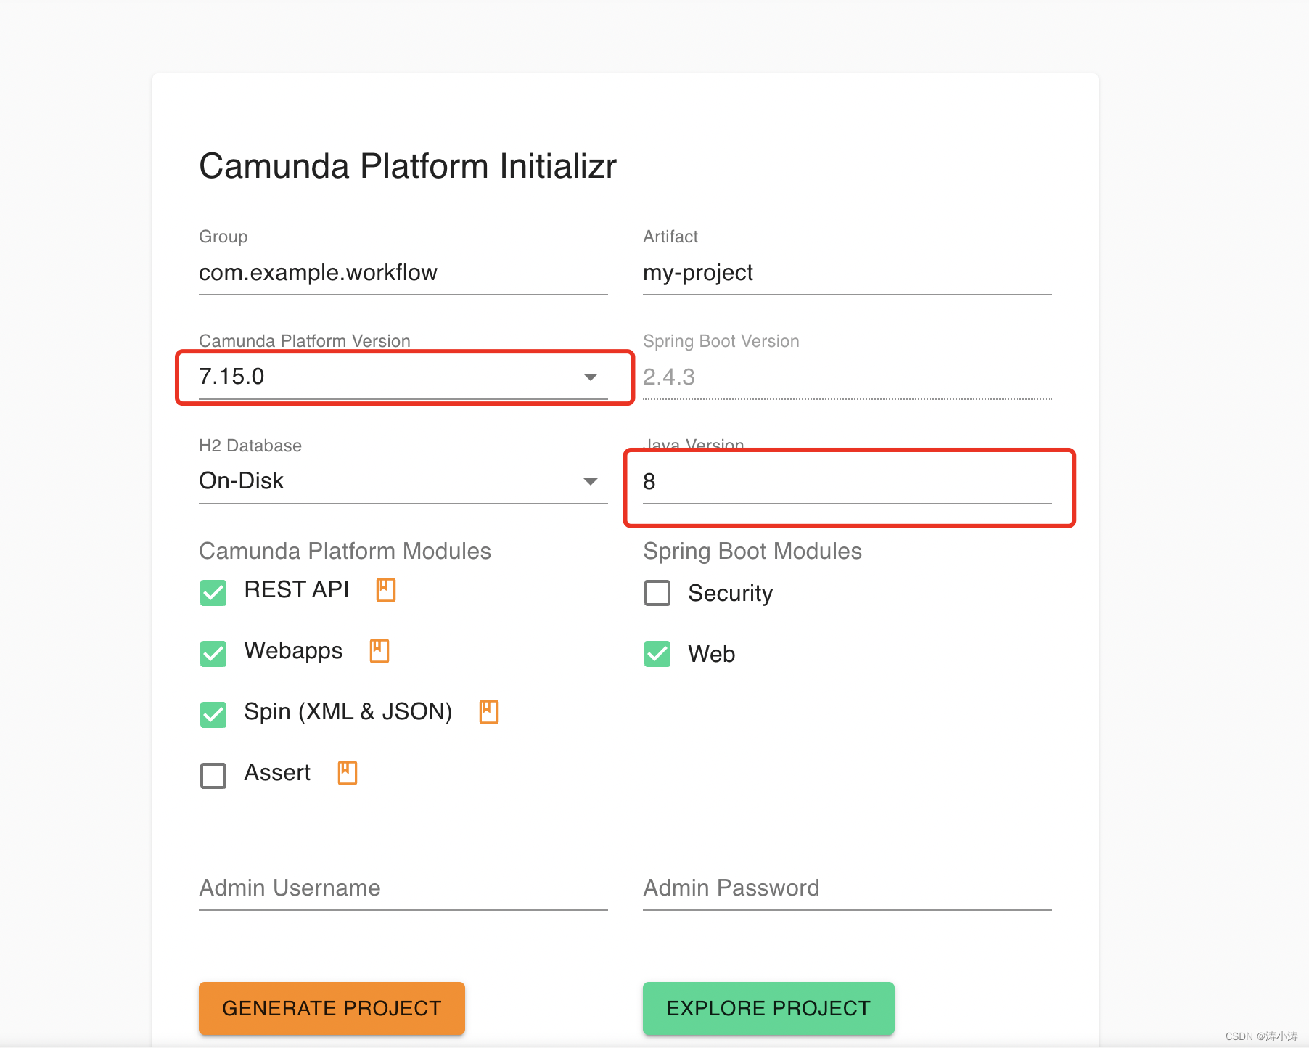The image size is (1309, 1048).
Task: Uncheck the Web Spring Boot module
Action: 657,654
